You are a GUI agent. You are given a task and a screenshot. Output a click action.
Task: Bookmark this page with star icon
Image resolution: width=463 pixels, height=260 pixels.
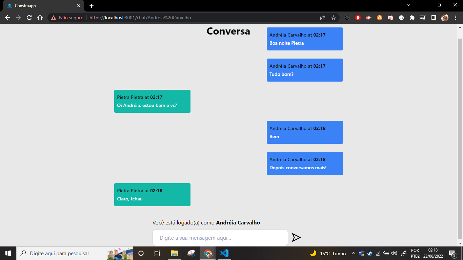(x=334, y=18)
